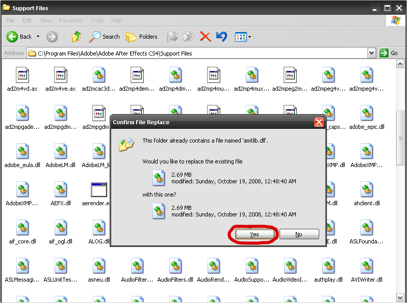
Task: Select the adobe_epic.dll file
Action: pos(367,118)
